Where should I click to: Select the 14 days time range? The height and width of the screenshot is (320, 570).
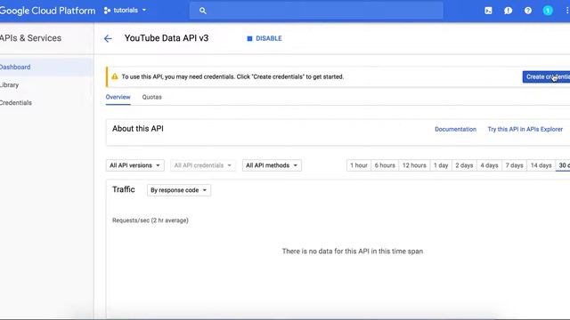(541, 165)
